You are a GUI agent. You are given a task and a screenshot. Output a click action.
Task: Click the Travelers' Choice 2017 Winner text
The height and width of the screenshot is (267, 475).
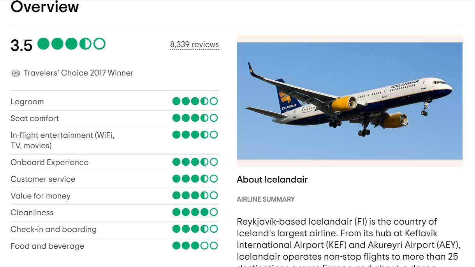click(78, 73)
